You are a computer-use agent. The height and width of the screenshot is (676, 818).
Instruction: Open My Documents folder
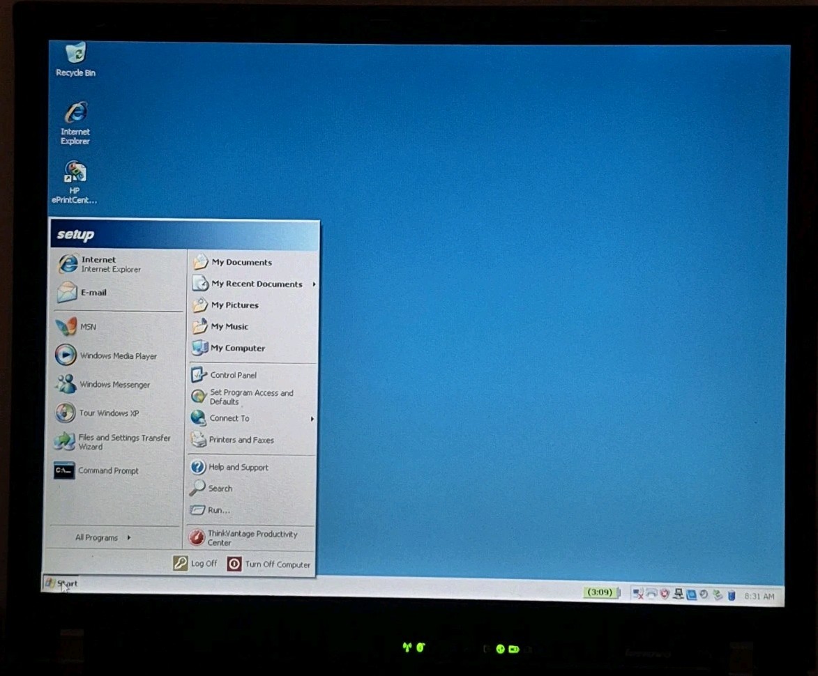pyautogui.click(x=254, y=262)
